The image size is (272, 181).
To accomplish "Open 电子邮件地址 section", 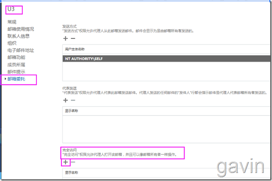I will coord(21,50).
